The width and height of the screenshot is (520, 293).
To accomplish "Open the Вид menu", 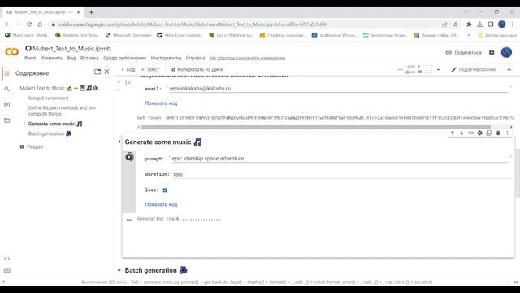I will coord(71,58).
